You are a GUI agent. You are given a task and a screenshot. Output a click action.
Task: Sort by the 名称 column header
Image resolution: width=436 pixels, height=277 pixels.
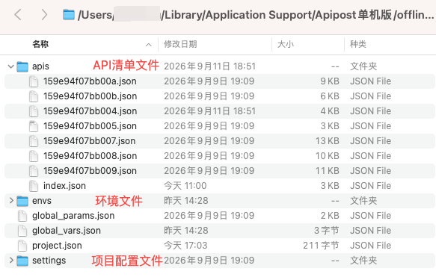point(40,44)
